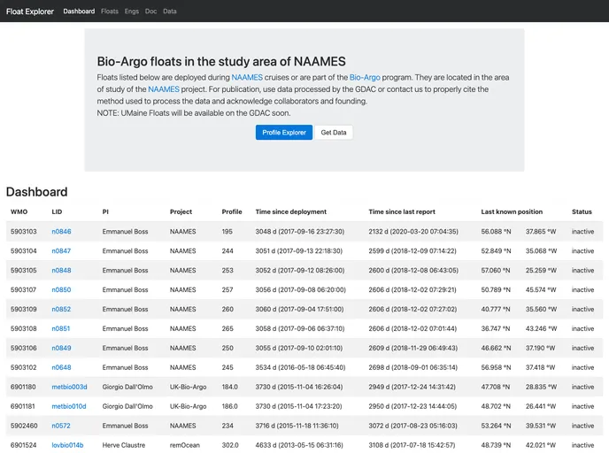Open float n0850 details link
This screenshot has height=453, width=609.
(61, 289)
